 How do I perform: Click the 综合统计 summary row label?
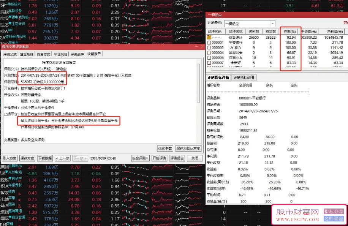point(236,38)
